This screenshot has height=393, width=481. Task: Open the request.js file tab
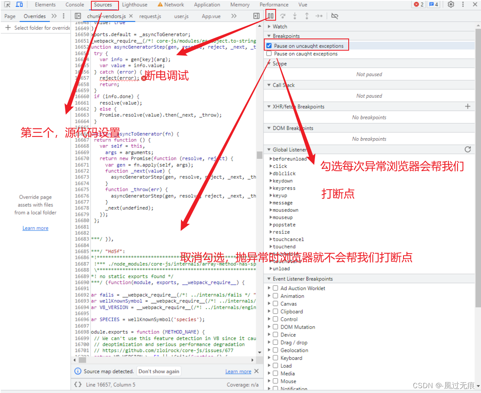(x=150, y=16)
